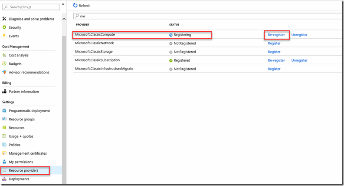344x186 pixels.
Task: Click the Resource providers list icon
Action: coord(4,170)
